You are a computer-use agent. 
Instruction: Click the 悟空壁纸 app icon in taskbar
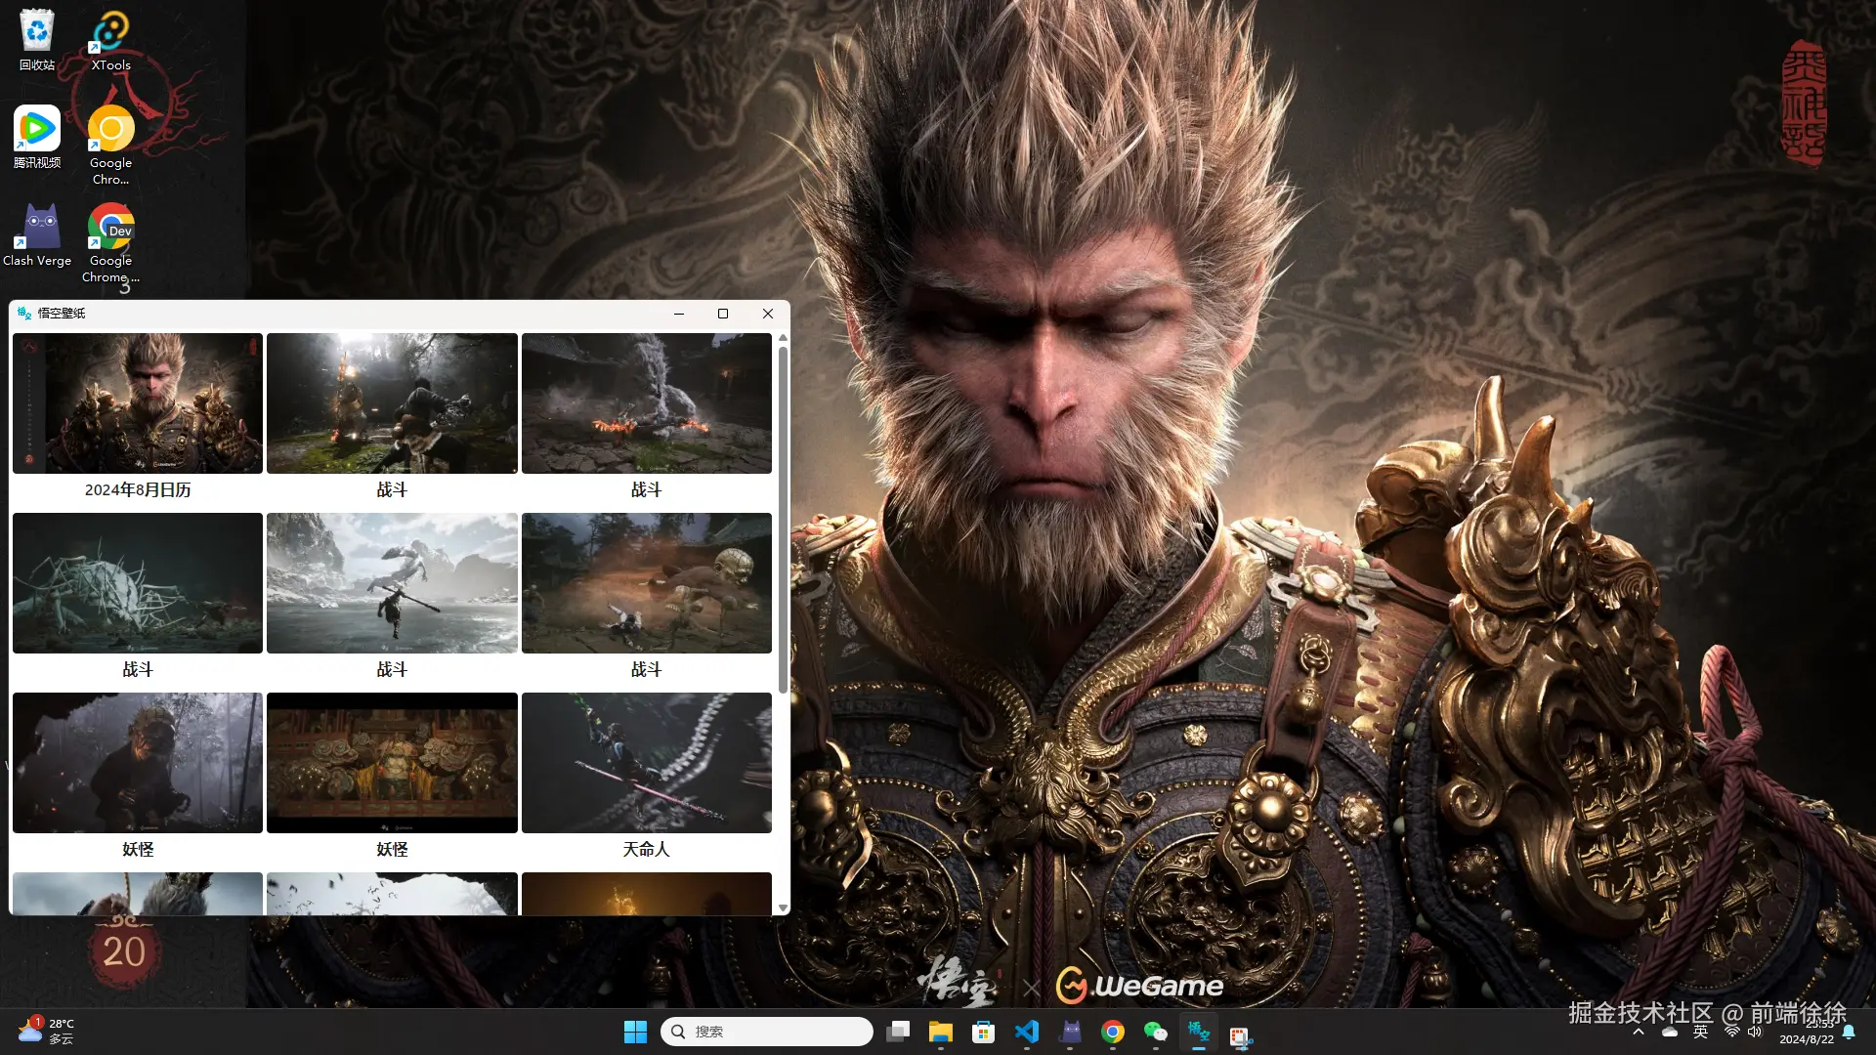pyautogui.click(x=1198, y=1032)
